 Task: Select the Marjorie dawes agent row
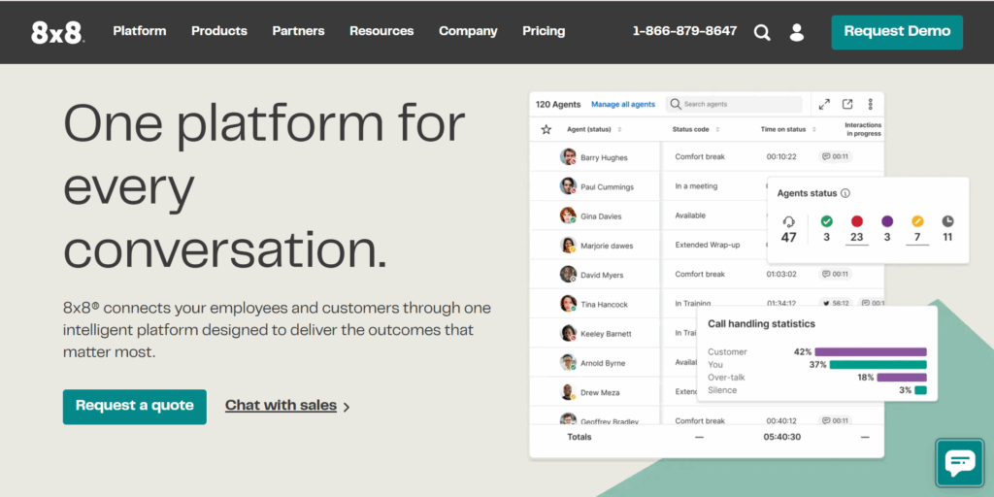tap(707, 246)
